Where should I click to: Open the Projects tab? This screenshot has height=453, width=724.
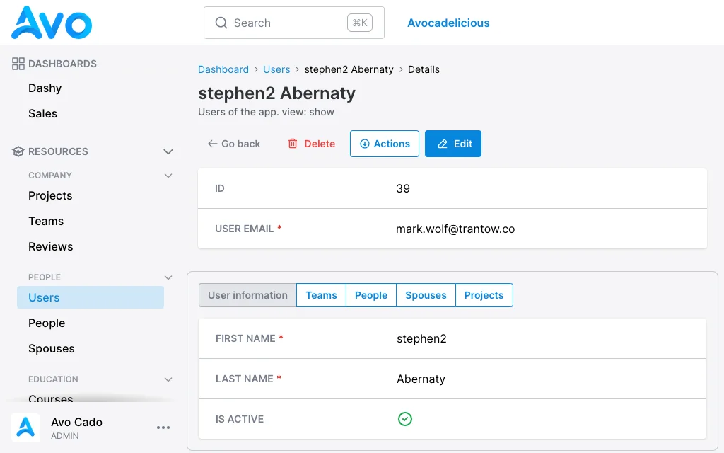[484, 295]
